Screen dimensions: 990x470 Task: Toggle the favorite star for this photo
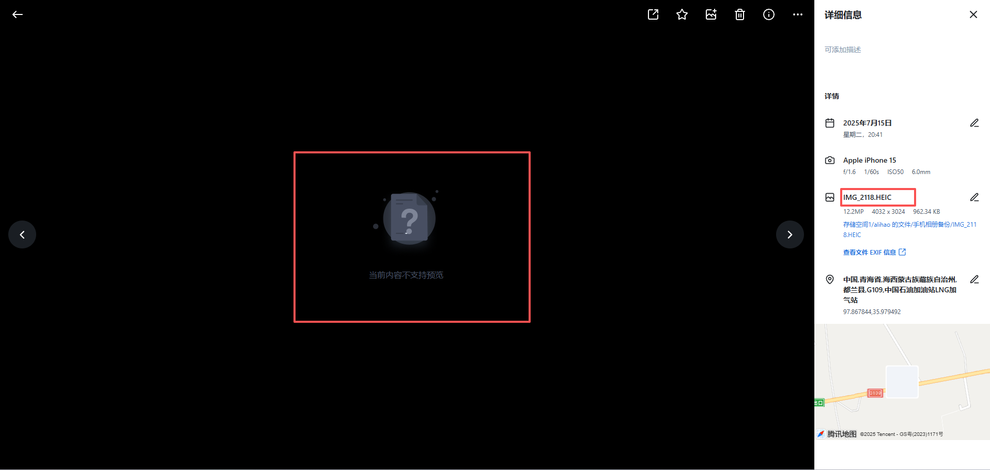[682, 14]
